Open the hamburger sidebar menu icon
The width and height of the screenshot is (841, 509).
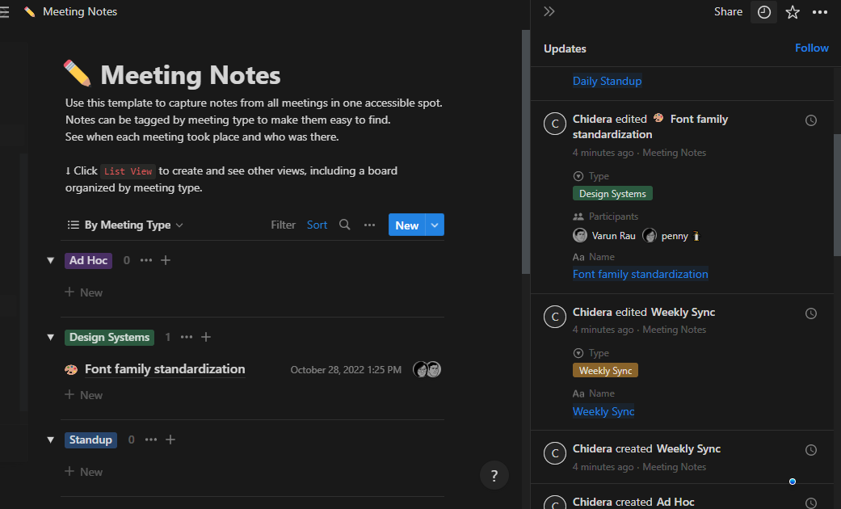point(4,12)
